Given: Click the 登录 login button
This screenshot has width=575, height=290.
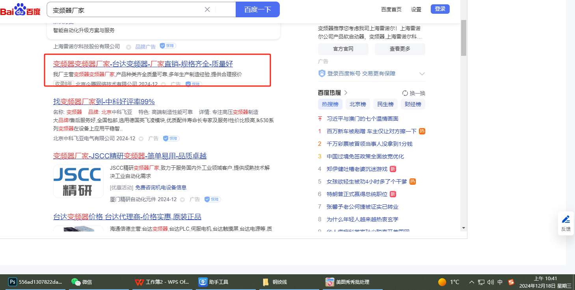Looking at the screenshot, I should [x=440, y=9].
